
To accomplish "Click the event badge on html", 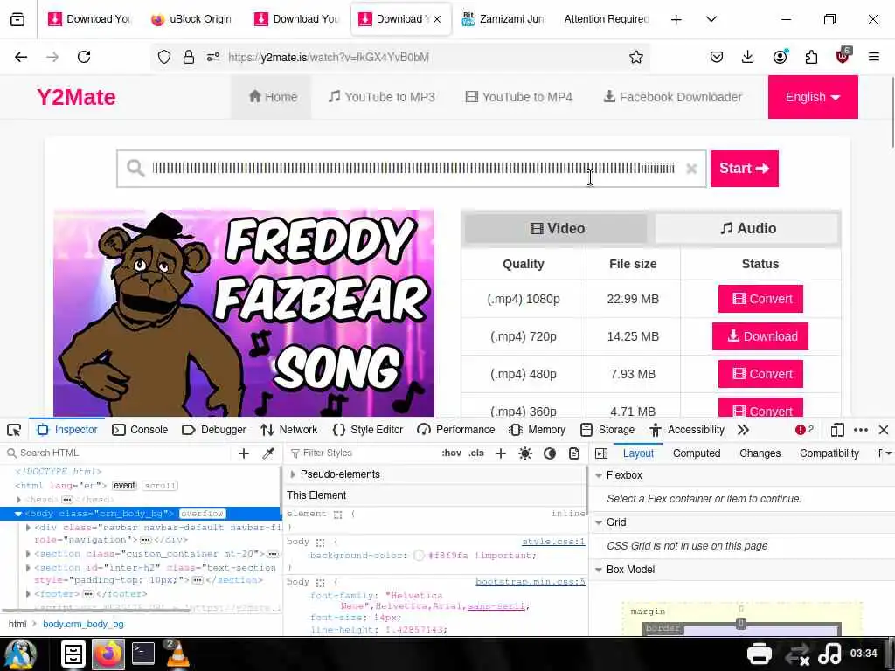I will tap(124, 486).
